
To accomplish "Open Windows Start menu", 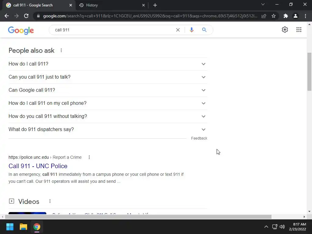I will (x=10, y=227).
